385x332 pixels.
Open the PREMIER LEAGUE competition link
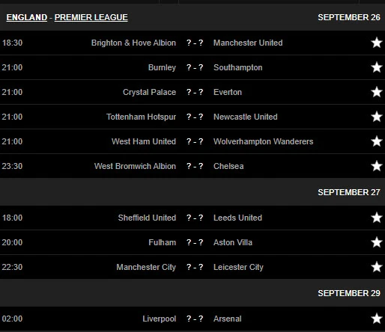point(91,17)
